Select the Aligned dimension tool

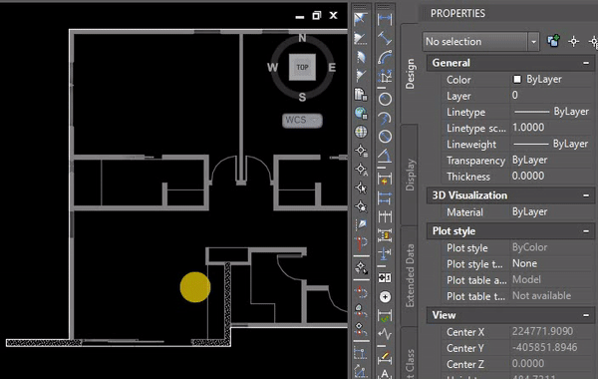tap(385, 38)
